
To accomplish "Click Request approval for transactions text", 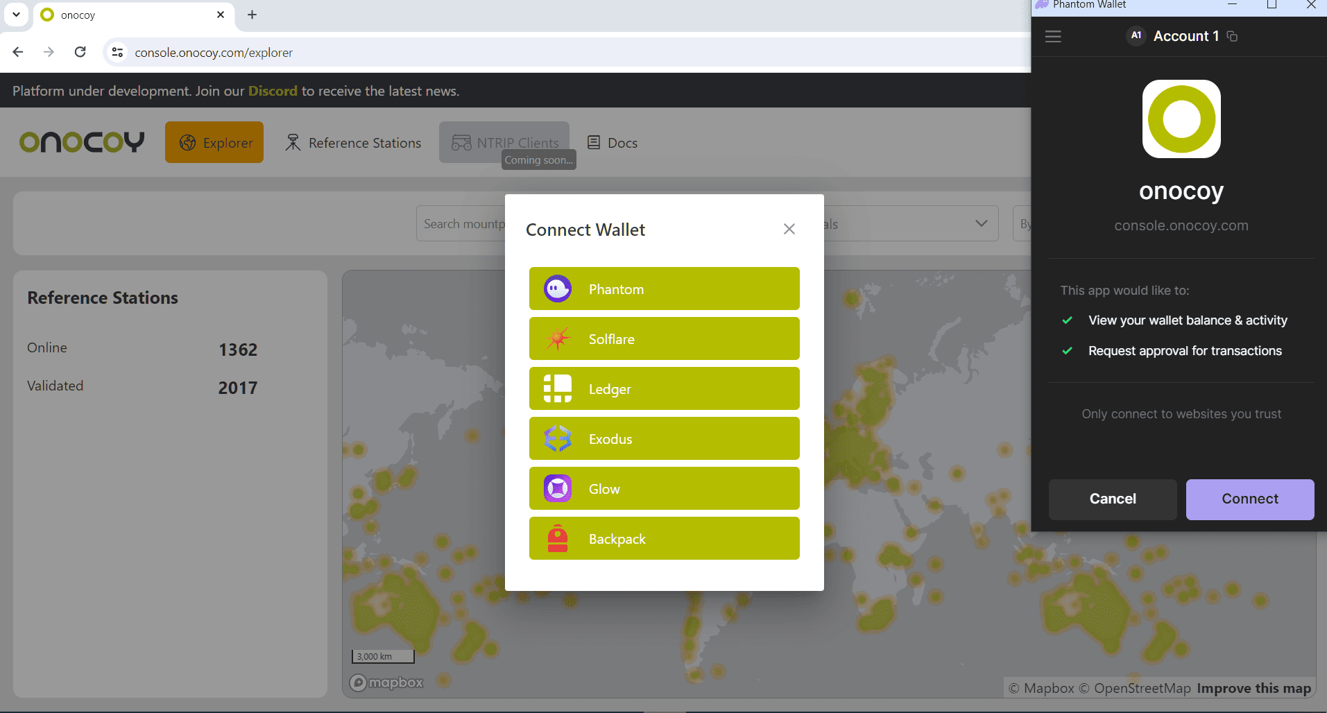I will [x=1185, y=351].
